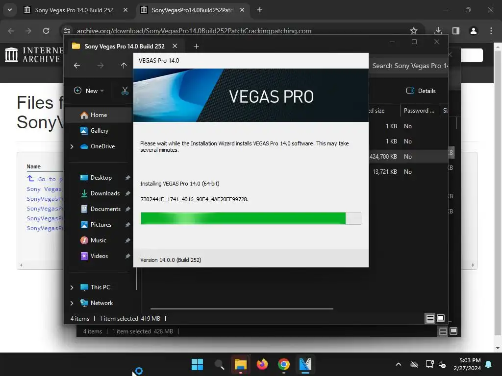Click the VEGAS PRO banner image
Viewport: 502px width, 376px height.
[251, 95]
